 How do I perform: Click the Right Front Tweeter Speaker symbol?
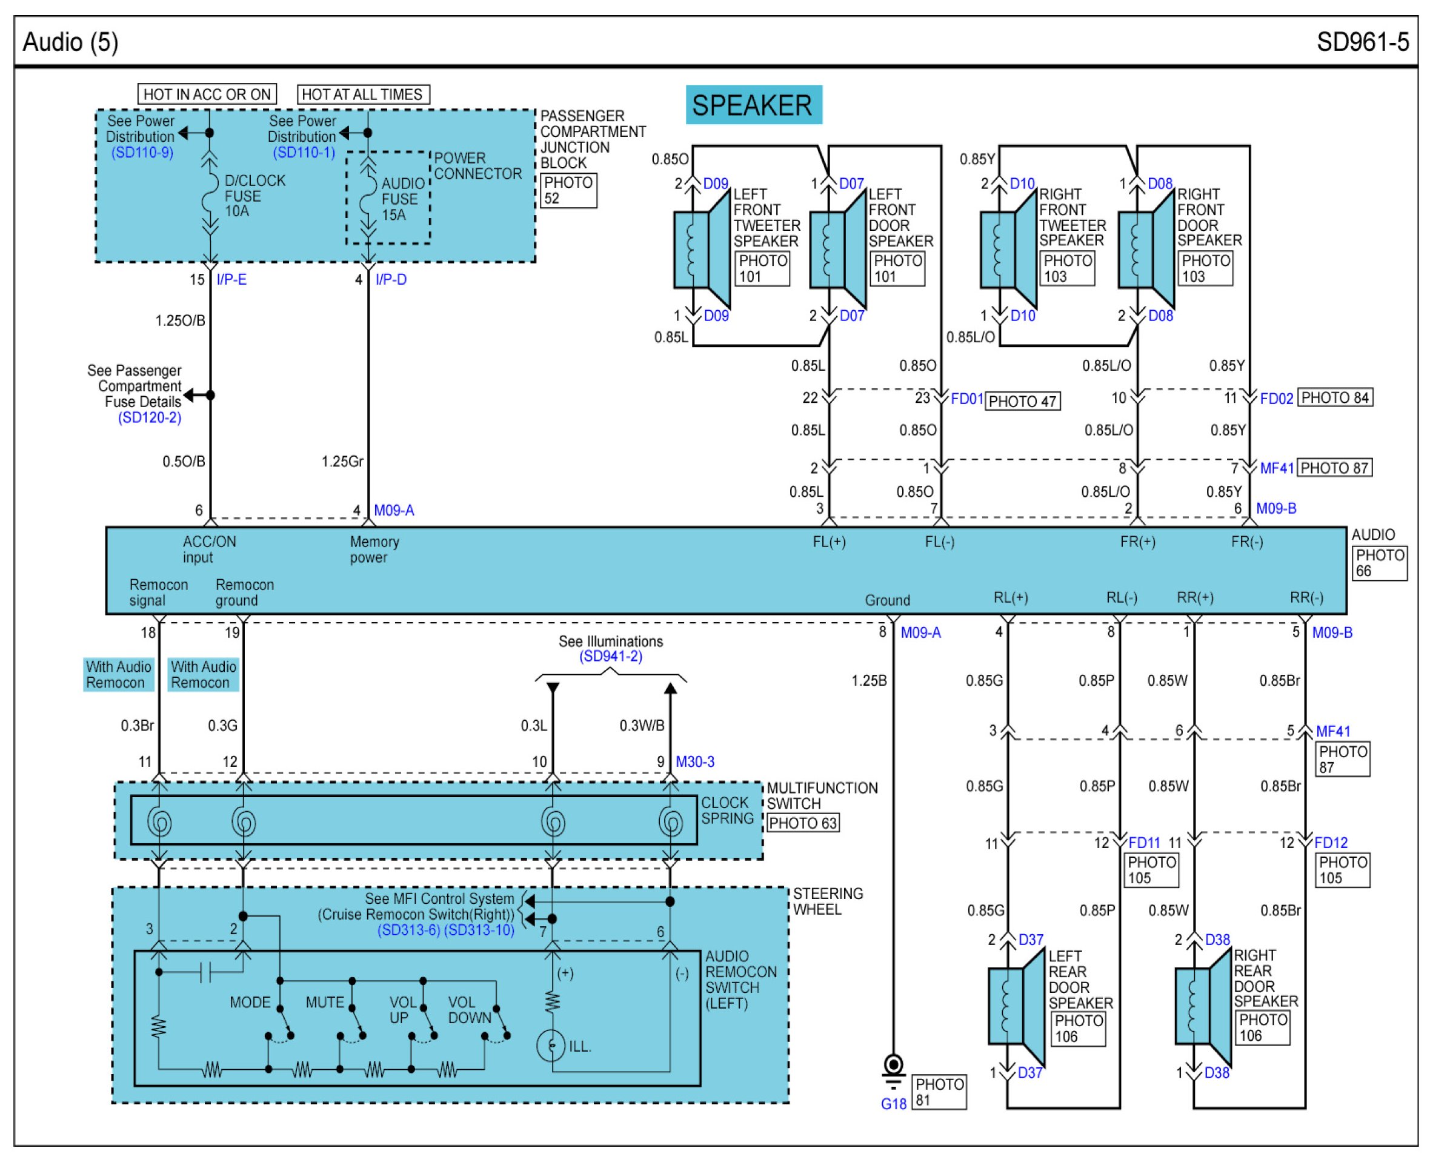(x=1008, y=250)
